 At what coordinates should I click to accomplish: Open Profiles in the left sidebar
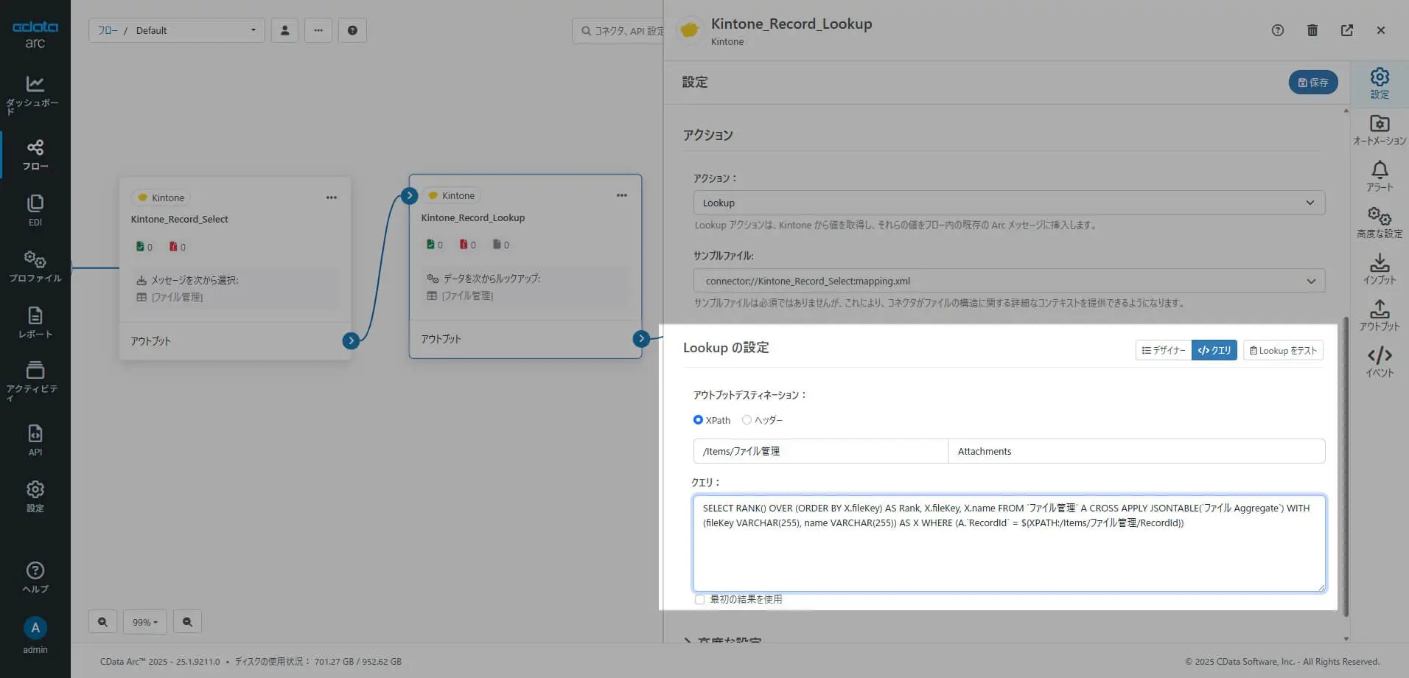pos(35,267)
